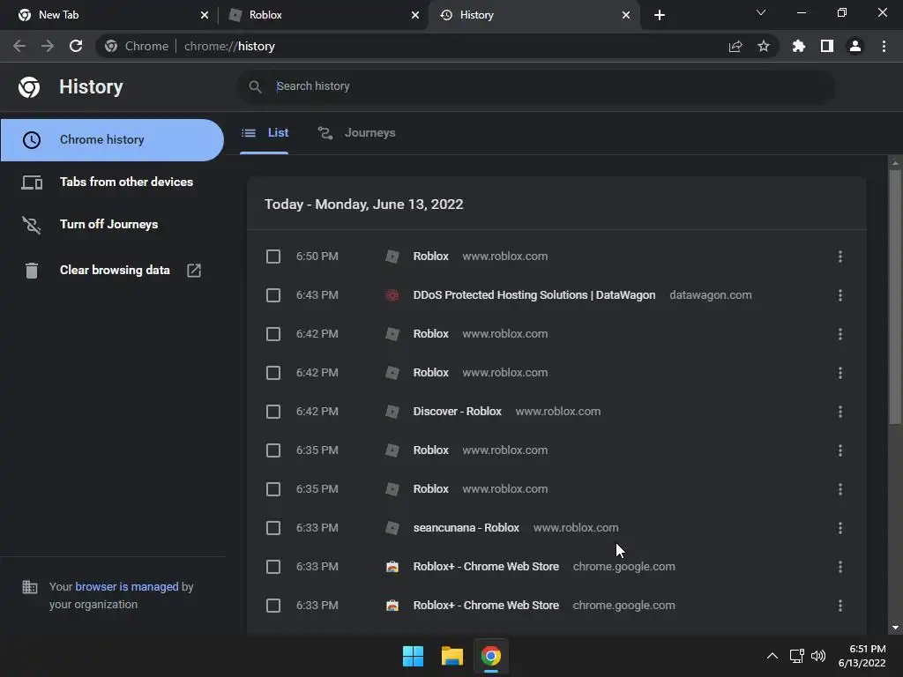Share this page icon in address bar
Image resolution: width=903 pixels, height=677 pixels.
[735, 46]
